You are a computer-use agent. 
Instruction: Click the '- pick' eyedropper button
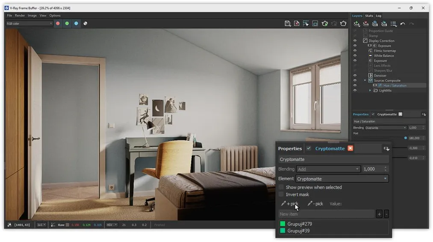pyautogui.click(x=315, y=204)
